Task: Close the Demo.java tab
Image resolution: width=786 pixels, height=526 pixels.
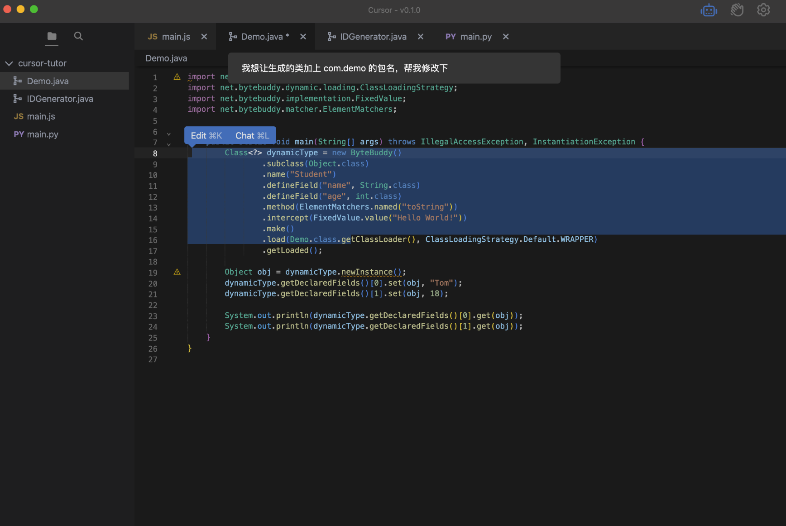Action: point(303,37)
